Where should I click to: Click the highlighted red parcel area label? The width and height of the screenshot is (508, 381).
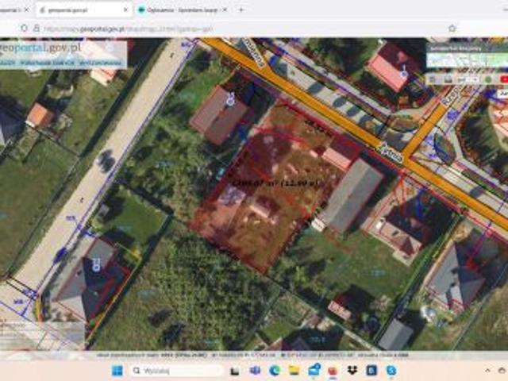pyautogui.click(x=278, y=183)
